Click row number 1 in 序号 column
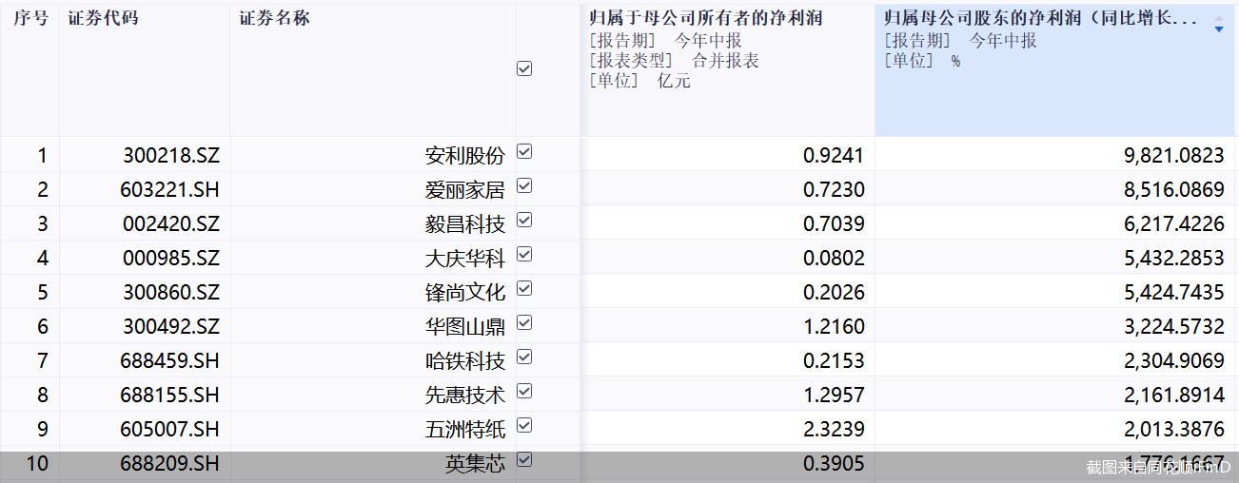This screenshot has width=1239, height=483. [42, 156]
